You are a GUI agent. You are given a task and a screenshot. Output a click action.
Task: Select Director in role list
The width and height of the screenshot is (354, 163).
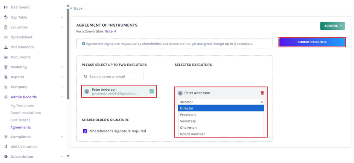pyautogui.click(x=221, y=108)
